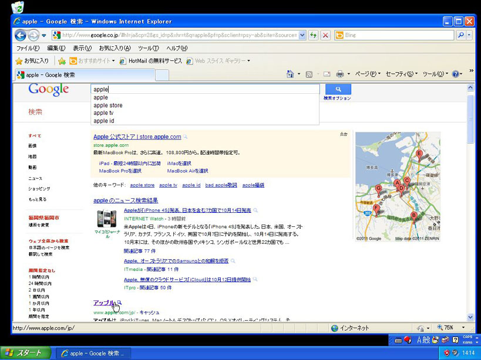481x360 pixels.
Task: Refresh the page with the green arrows icon
Action: (313, 35)
